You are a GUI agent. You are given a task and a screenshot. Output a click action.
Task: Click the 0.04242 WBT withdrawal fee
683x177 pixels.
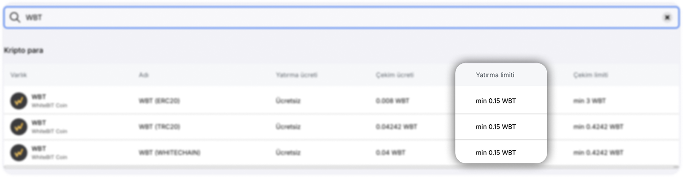coord(397,127)
